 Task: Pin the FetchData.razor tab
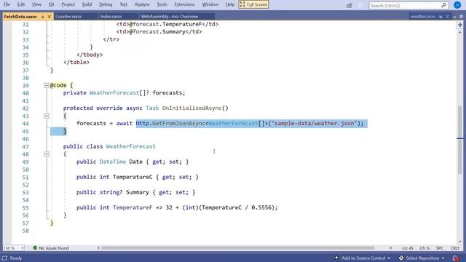point(43,17)
